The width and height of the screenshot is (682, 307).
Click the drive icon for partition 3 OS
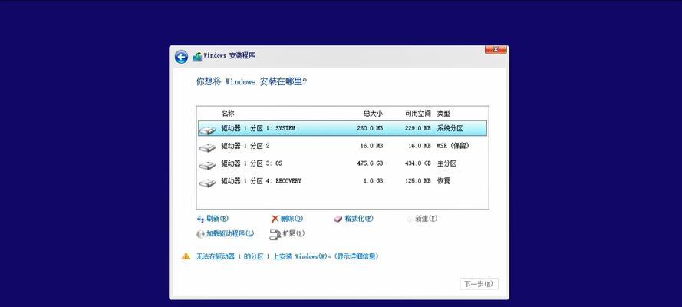(x=207, y=165)
